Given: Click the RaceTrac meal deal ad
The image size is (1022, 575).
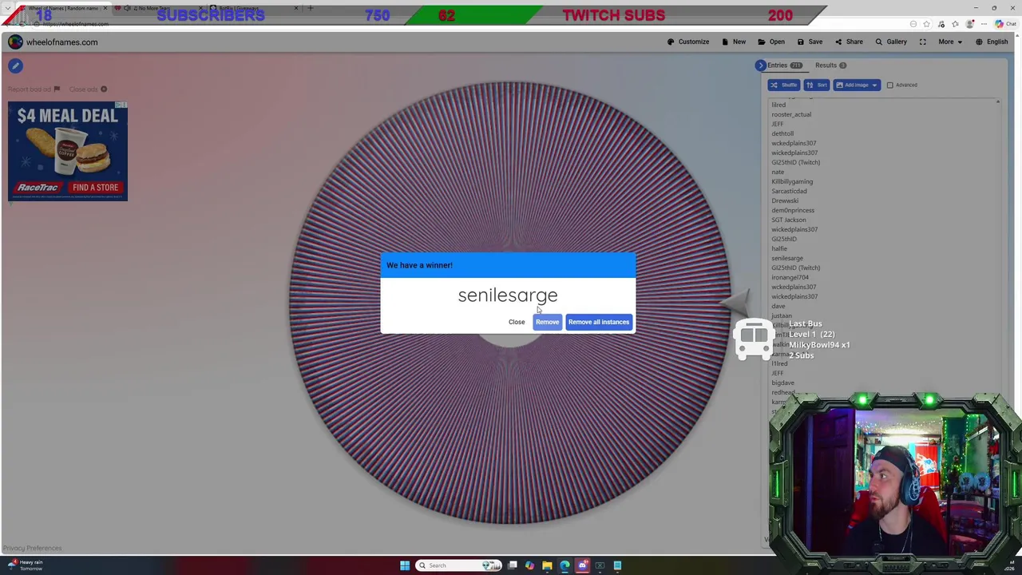Looking at the screenshot, I should 68,150.
